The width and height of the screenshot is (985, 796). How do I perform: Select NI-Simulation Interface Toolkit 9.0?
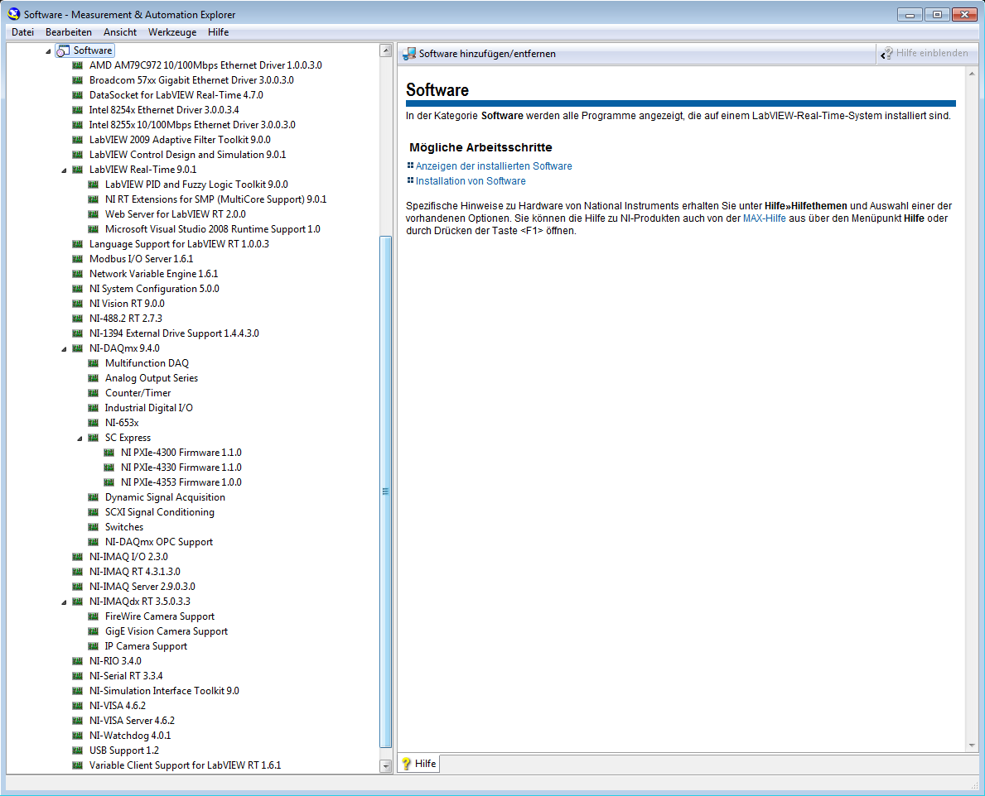tap(164, 691)
